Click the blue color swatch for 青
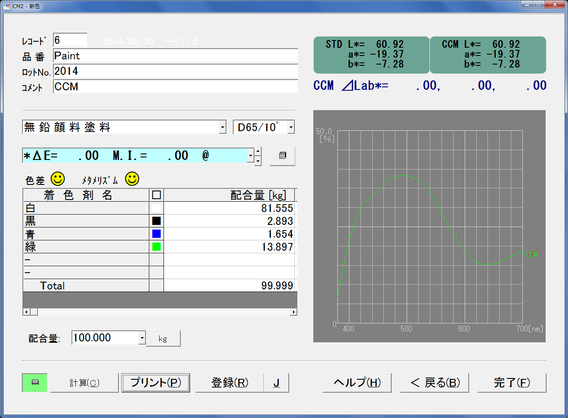Screen dimensions: 568x418 click(157, 234)
